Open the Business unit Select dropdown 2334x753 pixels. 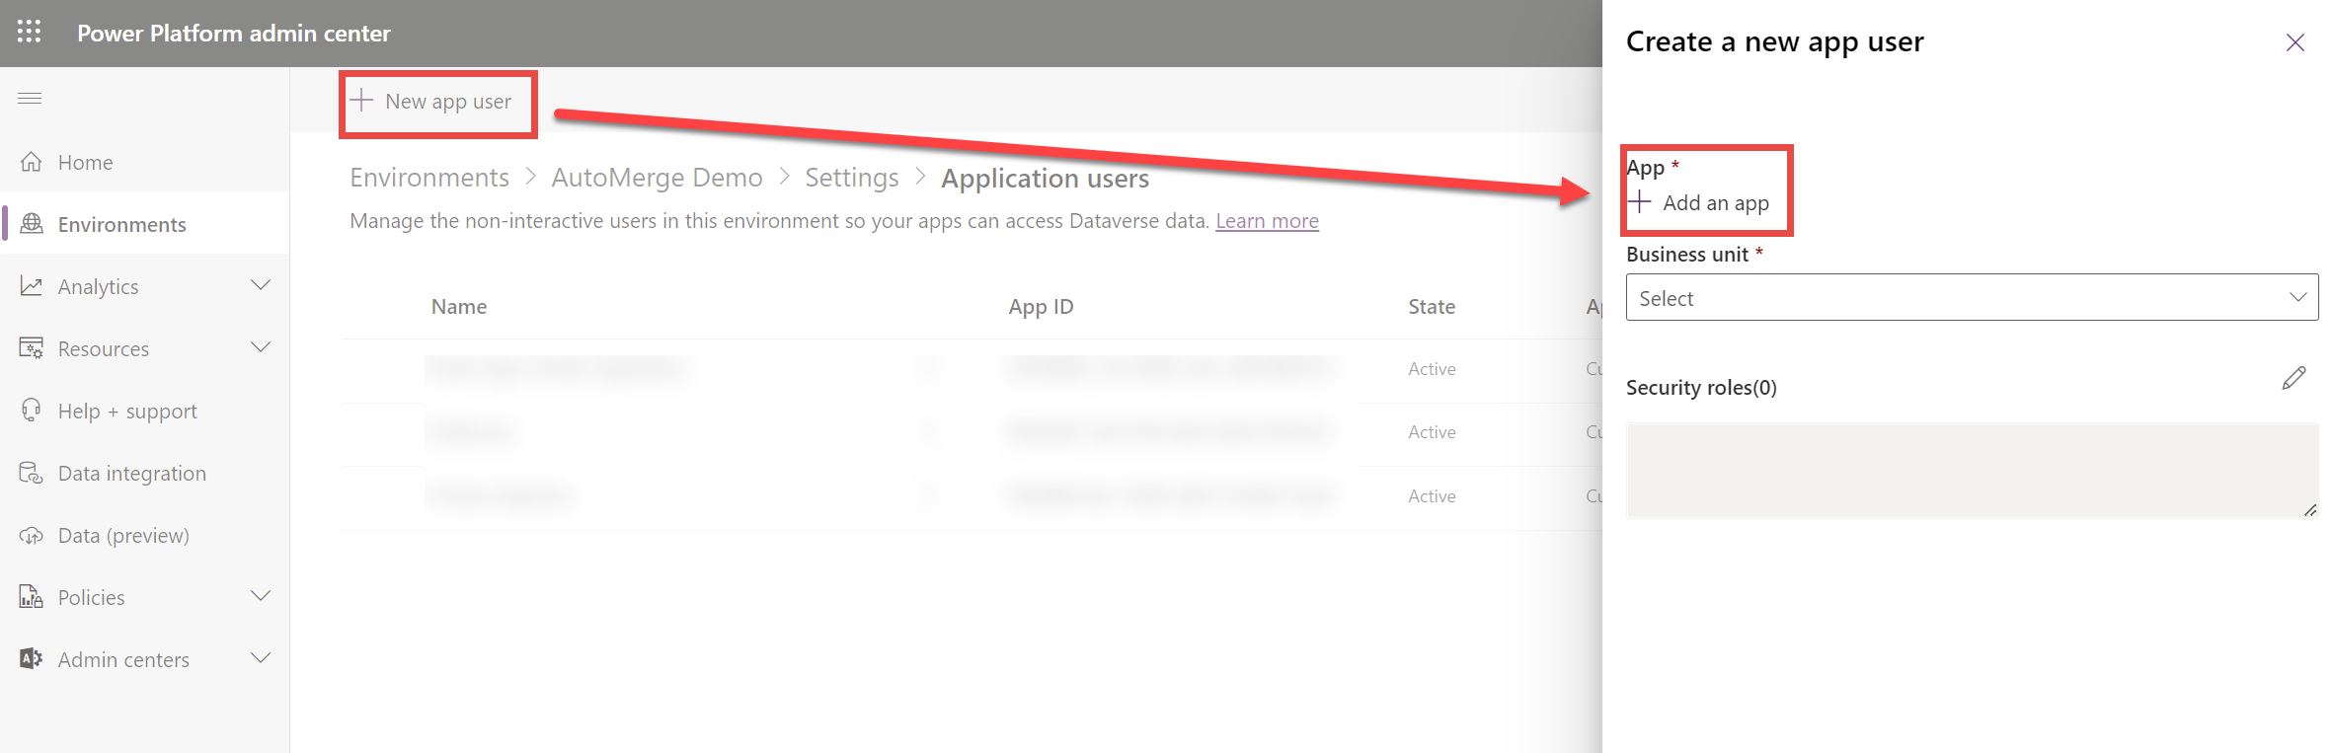pos(1972,297)
